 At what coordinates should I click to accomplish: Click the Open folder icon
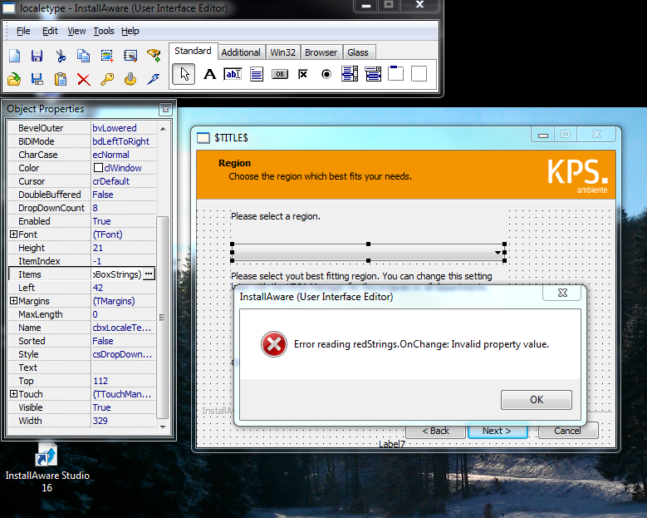click(14, 79)
